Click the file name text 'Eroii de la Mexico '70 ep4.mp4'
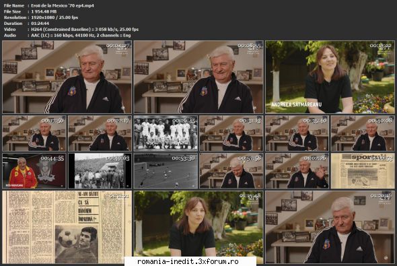Screen dimensions: 397x266 [x=63, y=5]
